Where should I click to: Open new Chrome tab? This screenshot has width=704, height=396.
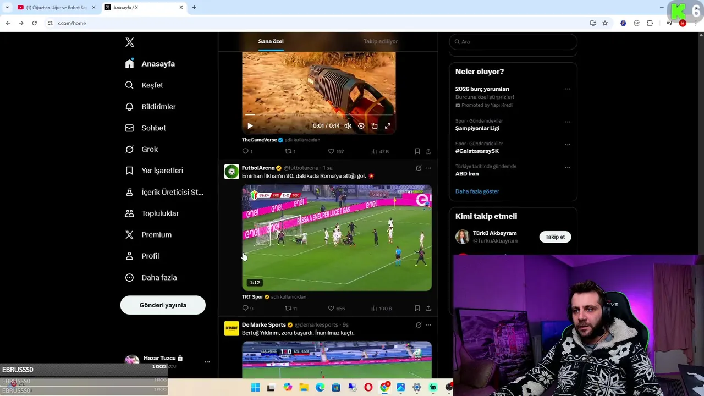click(x=194, y=8)
